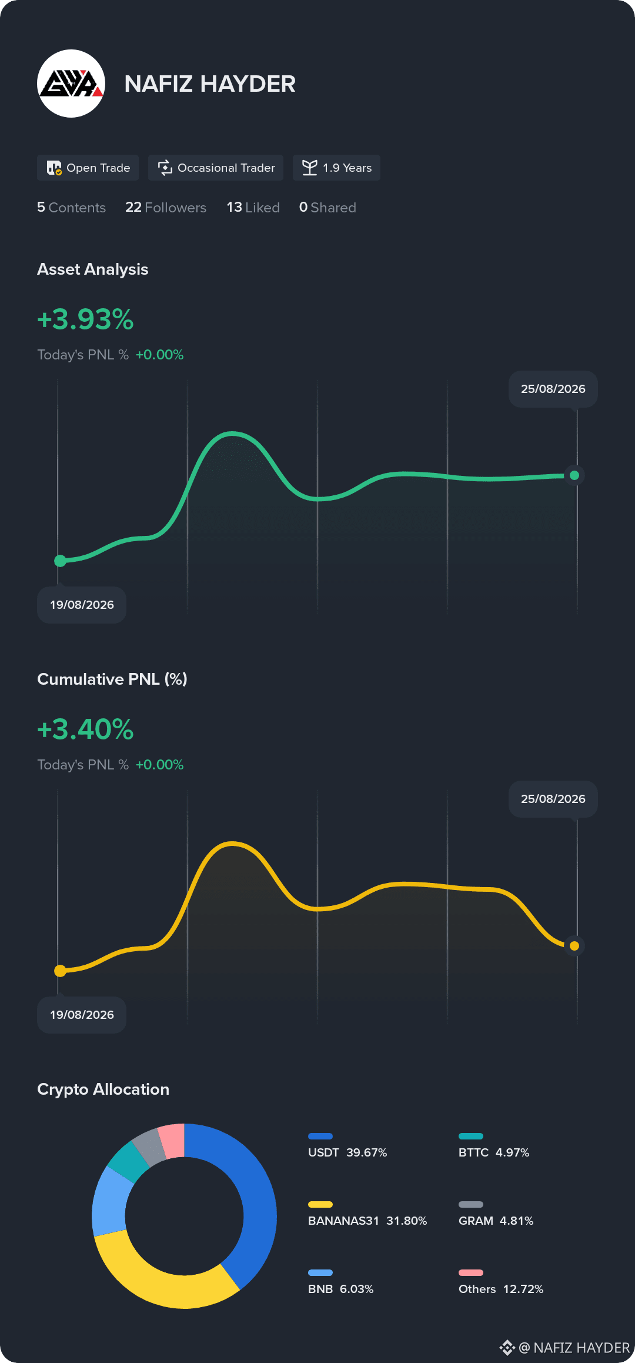Click the BANANAS31 yellow legend swatch
The width and height of the screenshot is (635, 1363).
(x=320, y=1204)
